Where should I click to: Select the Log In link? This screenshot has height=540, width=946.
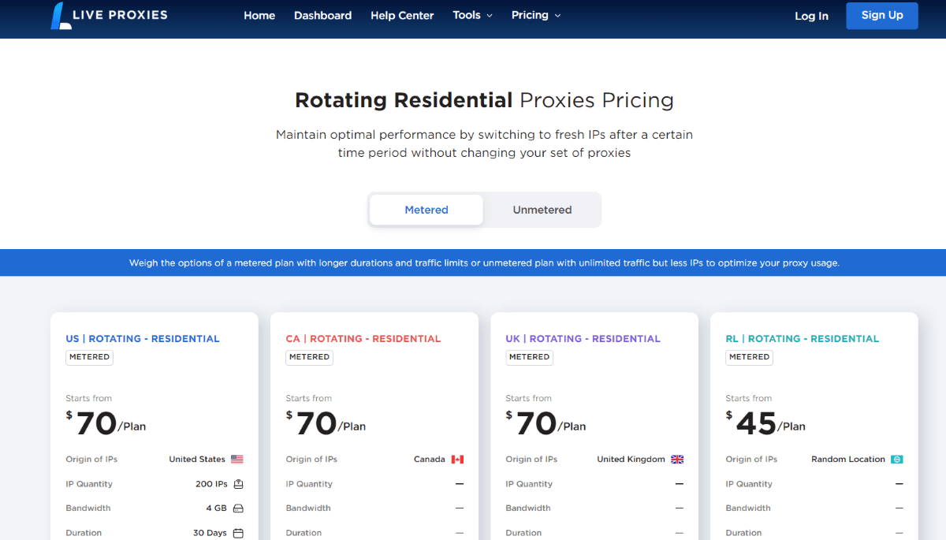[811, 16]
